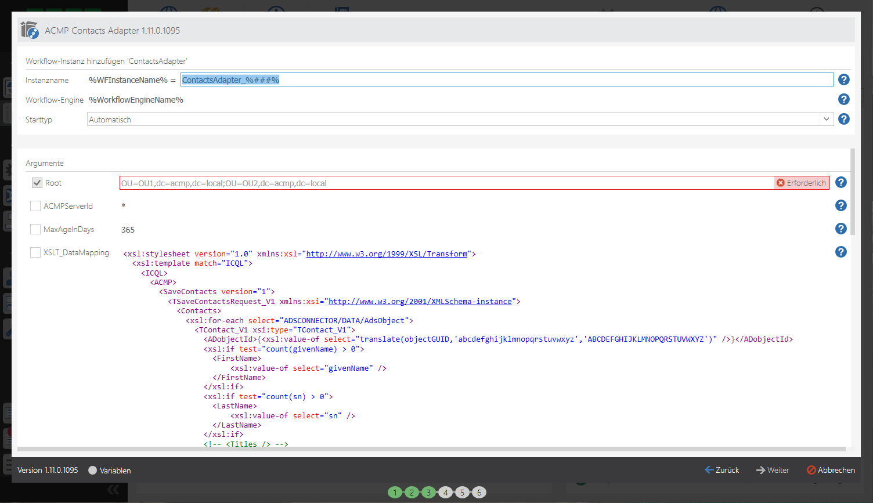The image size is (873, 503).
Task: Go to wizard step 4
Action: point(445,493)
